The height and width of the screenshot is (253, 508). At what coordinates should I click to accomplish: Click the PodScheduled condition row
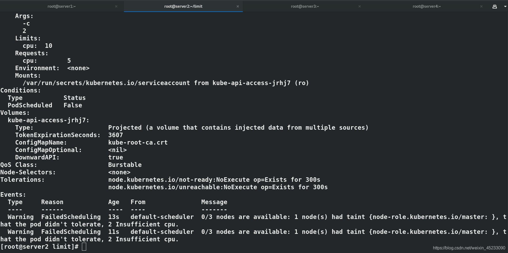[x=45, y=105]
